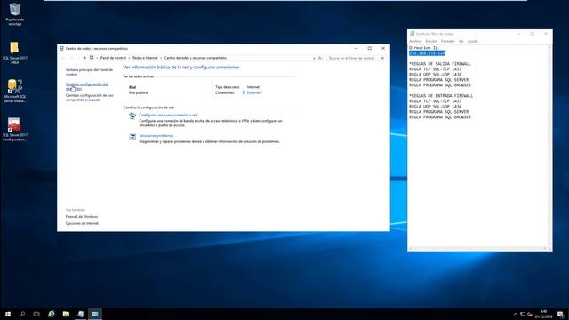569x320 pixels.
Task: Switch to the Notepad taskbar button
Action: (80, 314)
